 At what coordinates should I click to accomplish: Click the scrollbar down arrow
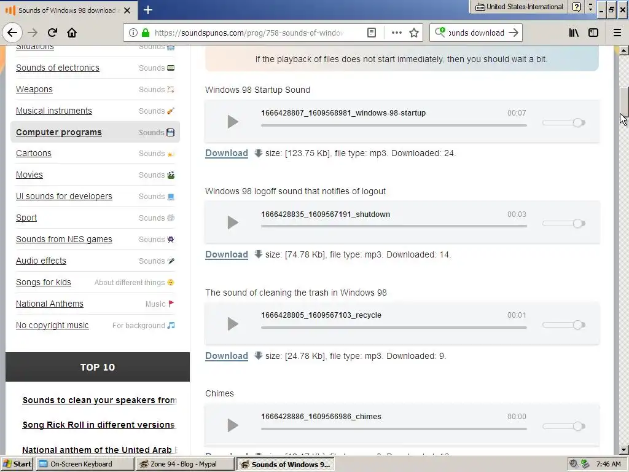(624, 450)
